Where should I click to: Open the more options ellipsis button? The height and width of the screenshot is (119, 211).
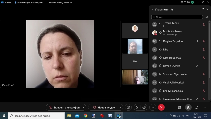pos(153,107)
